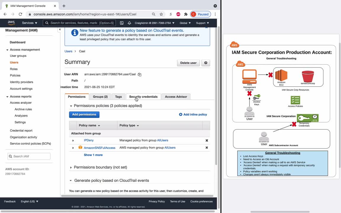Open Roles in the IAM sidebar
The width and height of the screenshot is (341, 213).
click(14, 69)
